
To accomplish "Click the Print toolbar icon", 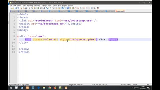I will (x=26, y=8).
